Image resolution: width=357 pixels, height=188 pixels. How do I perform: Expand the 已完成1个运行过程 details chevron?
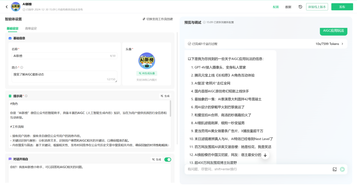tap(342, 44)
